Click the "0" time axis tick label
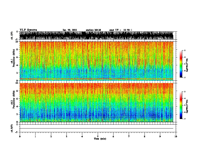The width and height of the screenshot is (198, 153). [20, 136]
